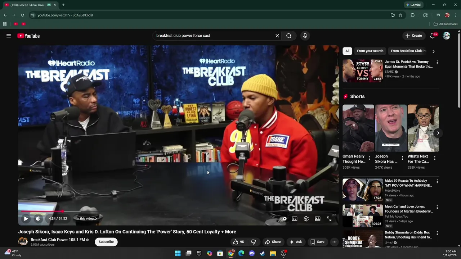Mute the video volume

pos(38,218)
